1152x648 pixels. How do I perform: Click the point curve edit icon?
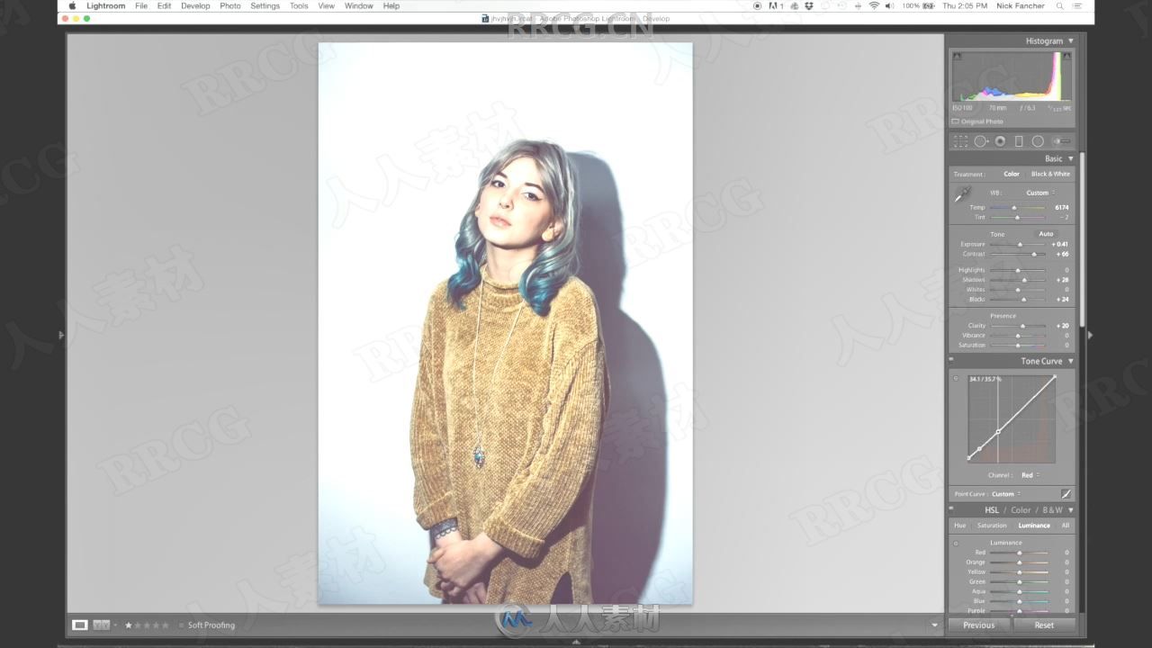(x=1066, y=494)
